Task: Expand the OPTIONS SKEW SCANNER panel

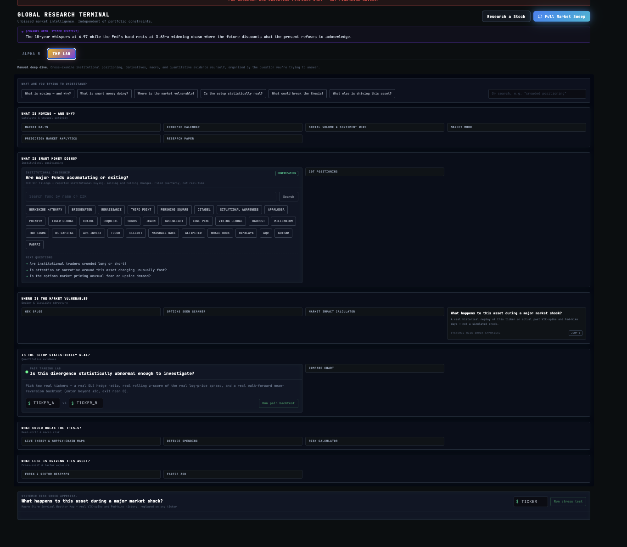Action: (x=233, y=312)
